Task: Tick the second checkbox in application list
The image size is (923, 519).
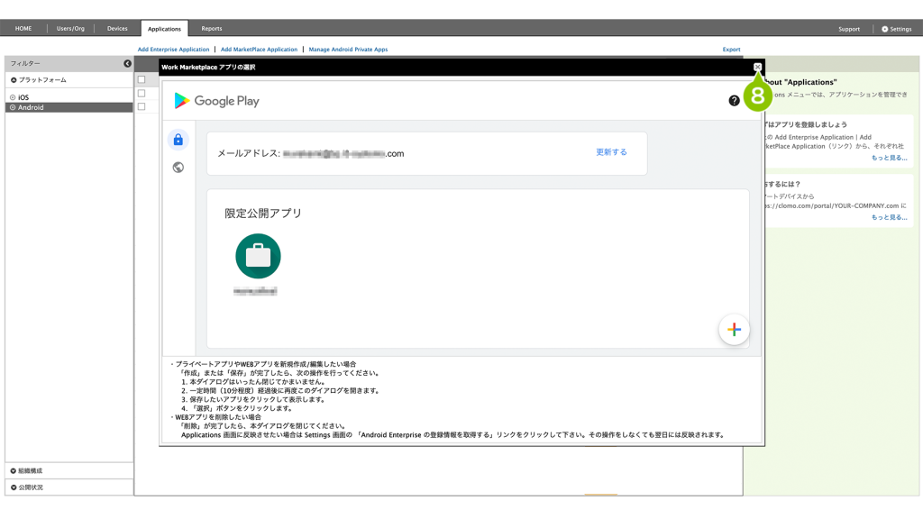Action: [x=142, y=93]
